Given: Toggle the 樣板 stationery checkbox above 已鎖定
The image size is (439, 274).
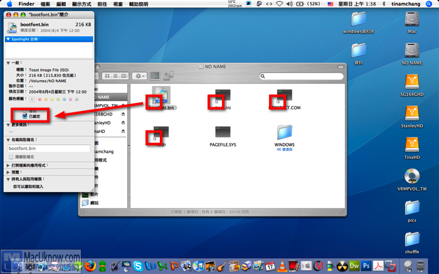Looking at the screenshot, I should pos(25,111).
